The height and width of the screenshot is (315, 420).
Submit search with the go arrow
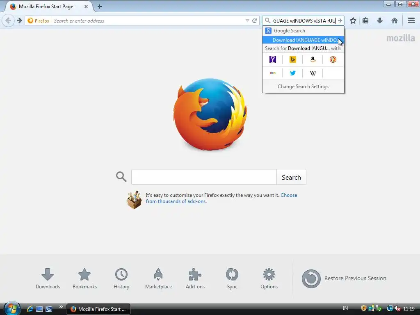[x=340, y=21]
